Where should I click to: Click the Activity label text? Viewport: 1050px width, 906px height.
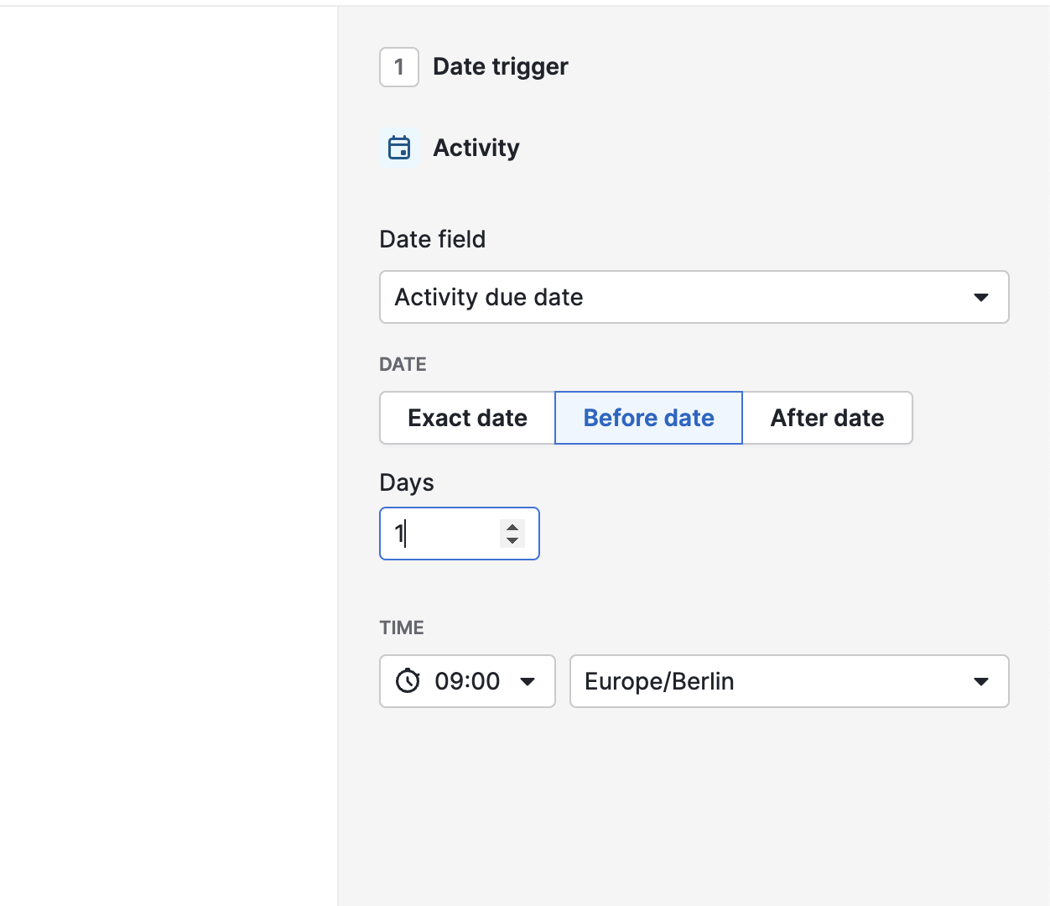476,148
